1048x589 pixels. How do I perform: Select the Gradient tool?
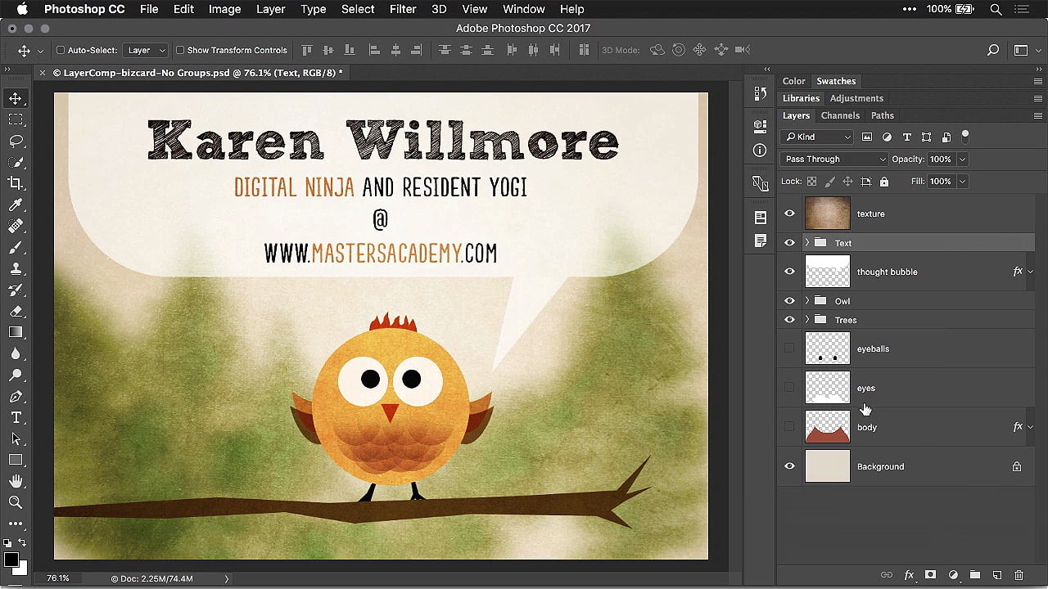click(16, 332)
